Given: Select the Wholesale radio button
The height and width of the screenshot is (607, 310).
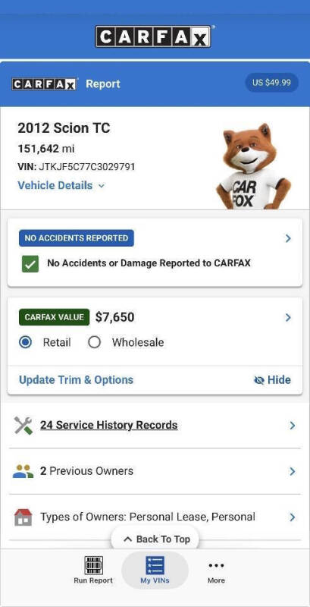Looking at the screenshot, I should pyautogui.click(x=94, y=342).
